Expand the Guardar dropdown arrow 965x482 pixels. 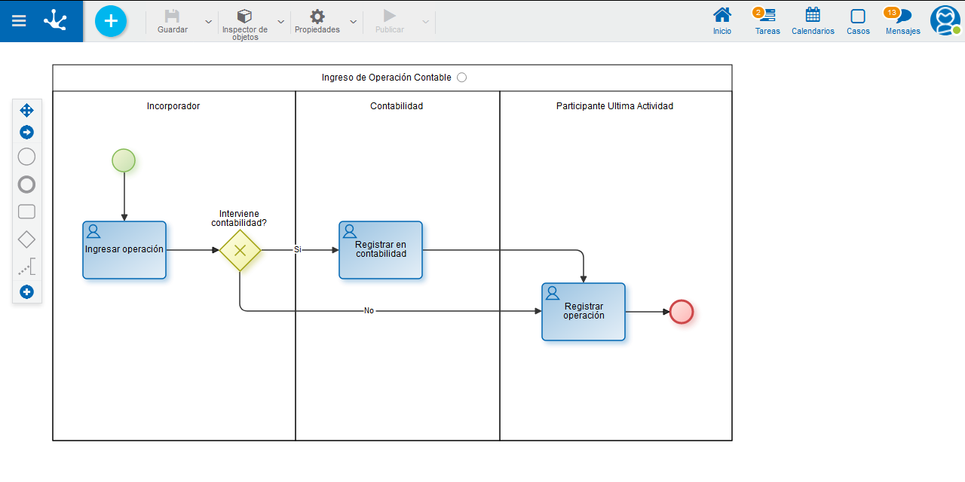208,21
